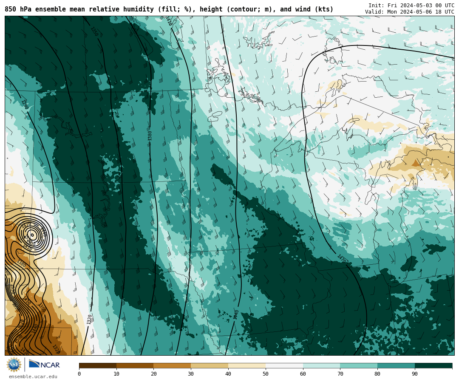Click the 10-20% brown colorbar swatch
The image size is (459, 382).
point(135,365)
